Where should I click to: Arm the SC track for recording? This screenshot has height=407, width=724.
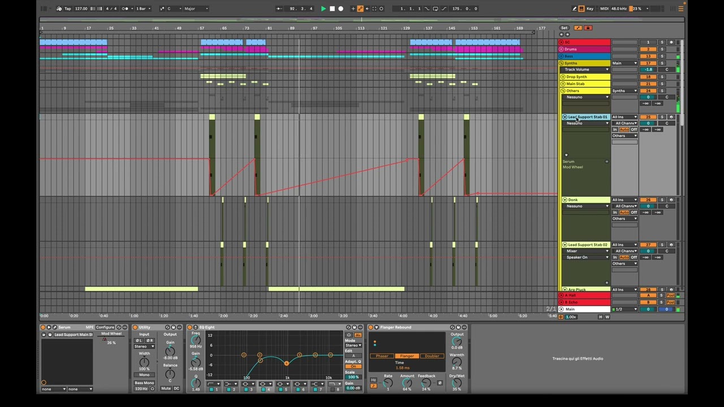pyautogui.click(x=671, y=42)
